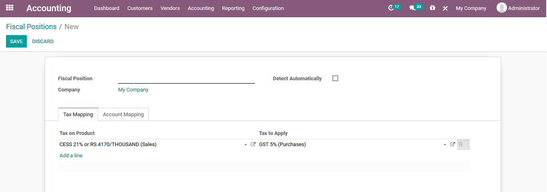
Task: Open the My Company link in form
Action: point(133,90)
